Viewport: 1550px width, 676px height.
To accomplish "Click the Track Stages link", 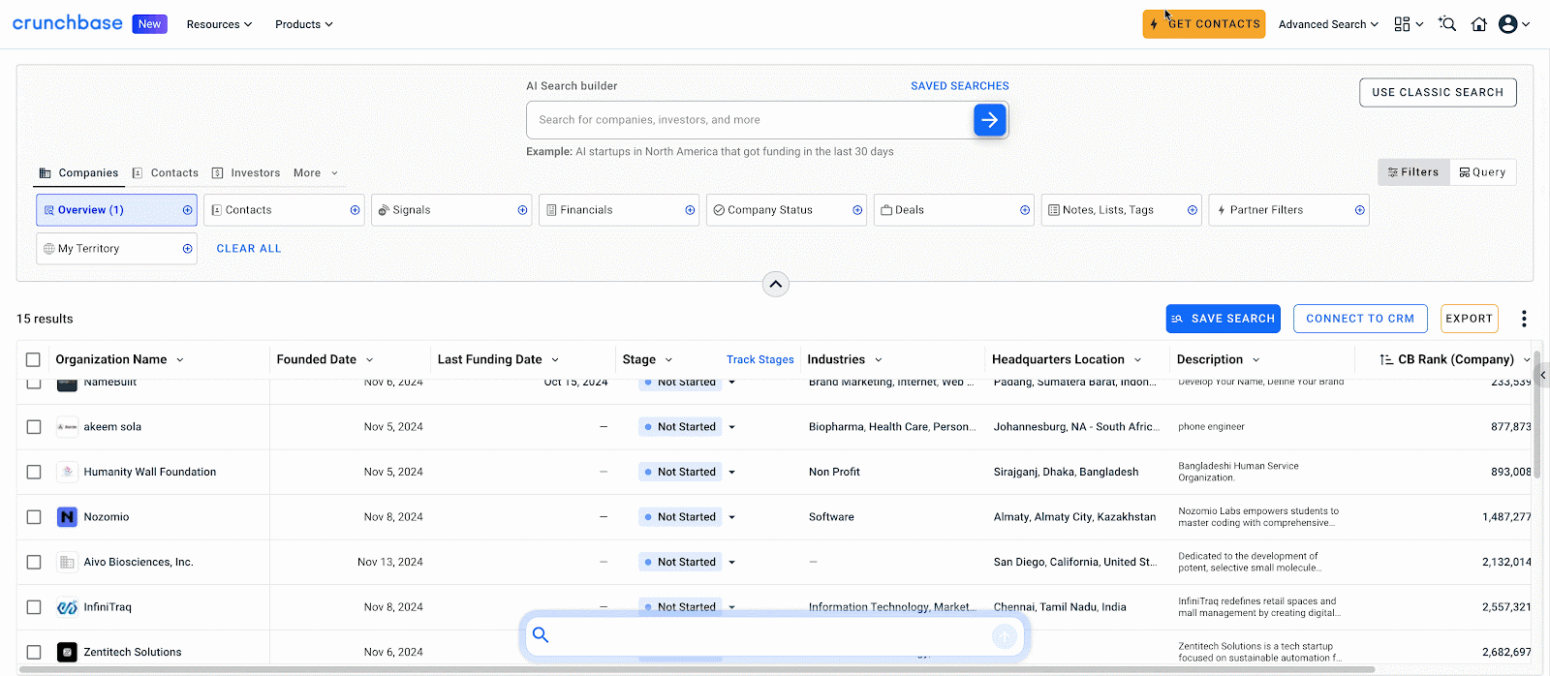I will click(760, 360).
